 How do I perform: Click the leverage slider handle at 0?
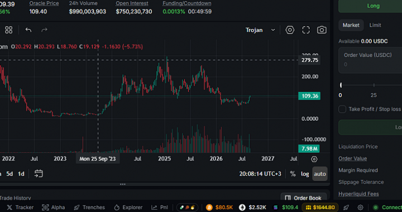[x=341, y=85]
